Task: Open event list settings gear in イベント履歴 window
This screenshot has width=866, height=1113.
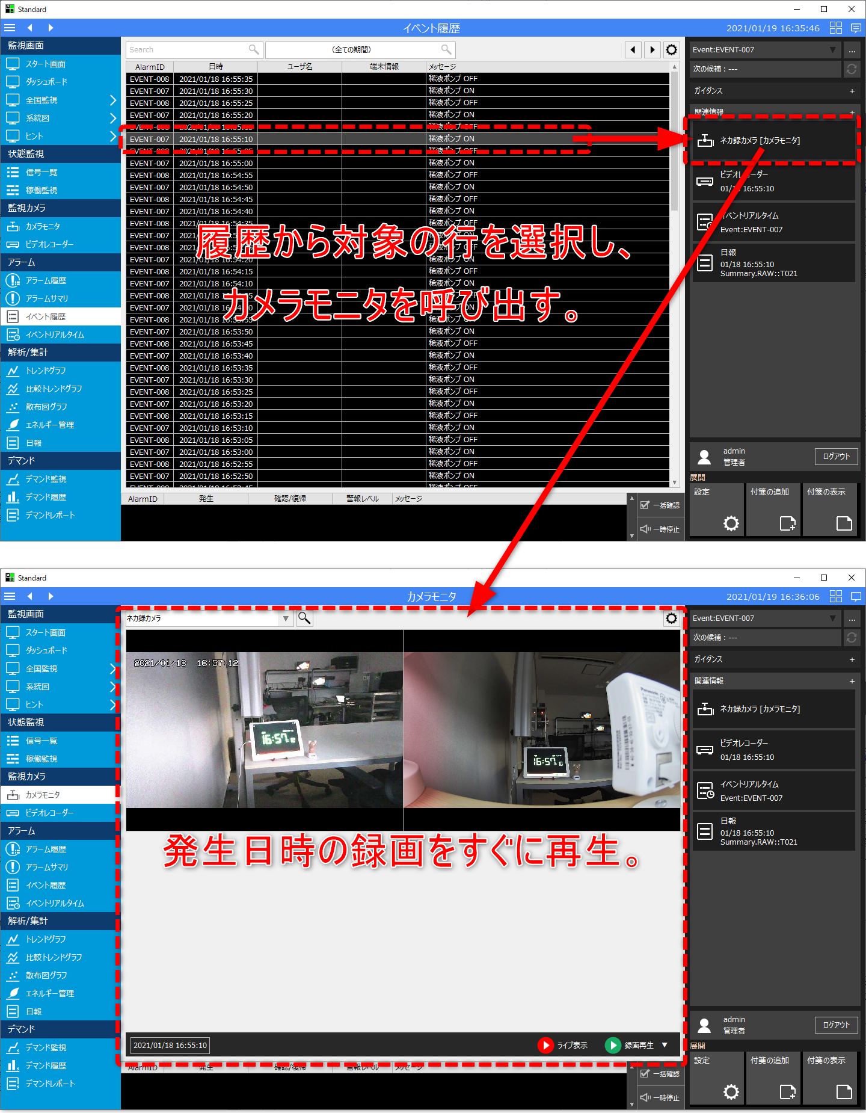Action: click(672, 50)
